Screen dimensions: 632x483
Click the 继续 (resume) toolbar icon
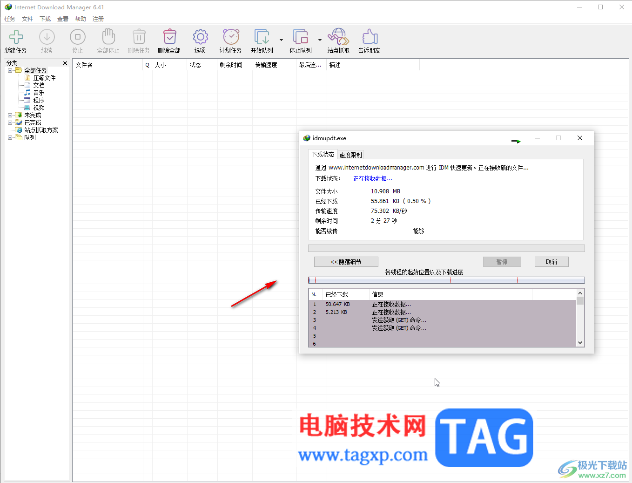tap(47, 37)
